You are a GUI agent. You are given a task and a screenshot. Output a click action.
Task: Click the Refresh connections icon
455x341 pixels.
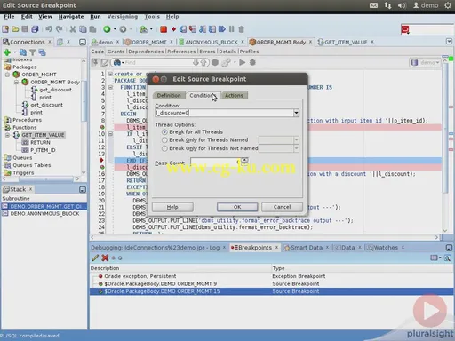pos(23,52)
